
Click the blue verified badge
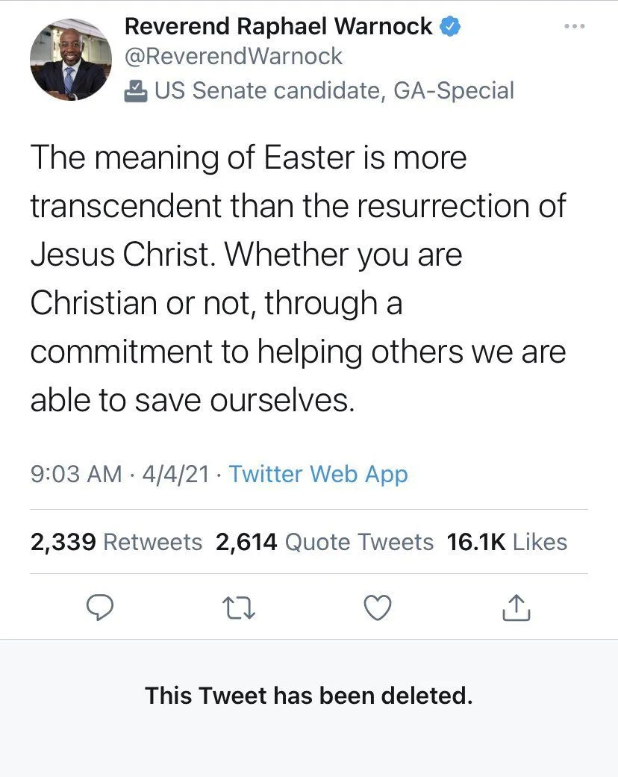(x=449, y=27)
